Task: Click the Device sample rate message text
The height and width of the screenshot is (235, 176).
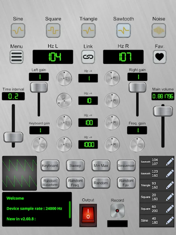Action: coord(34,208)
